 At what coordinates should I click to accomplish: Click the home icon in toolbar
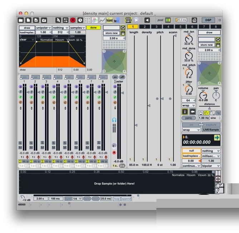pos(194,20)
